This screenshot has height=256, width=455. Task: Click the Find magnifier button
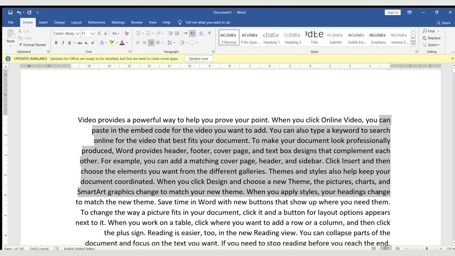[x=429, y=31]
